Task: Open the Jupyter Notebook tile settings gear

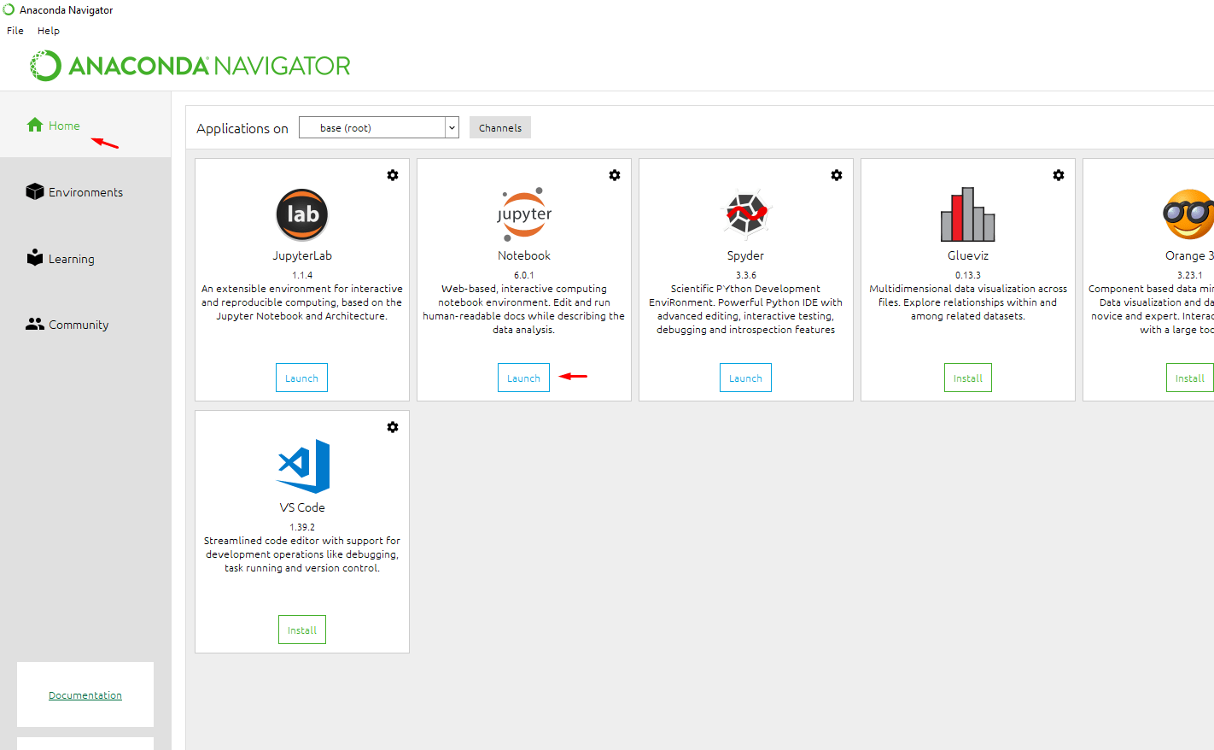Action: (x=615, y=175)
